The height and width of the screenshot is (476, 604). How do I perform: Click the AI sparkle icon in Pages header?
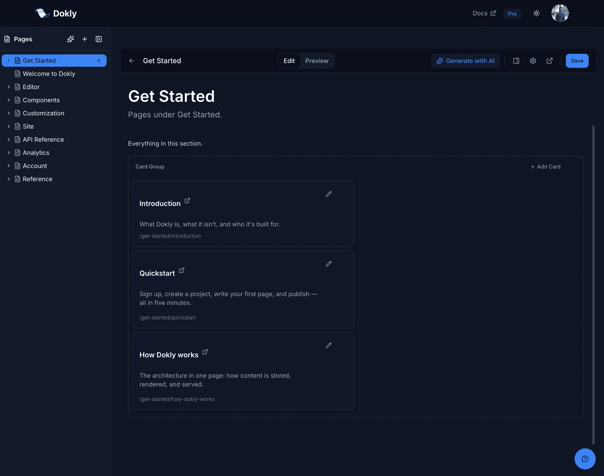[x=70, y=39]
